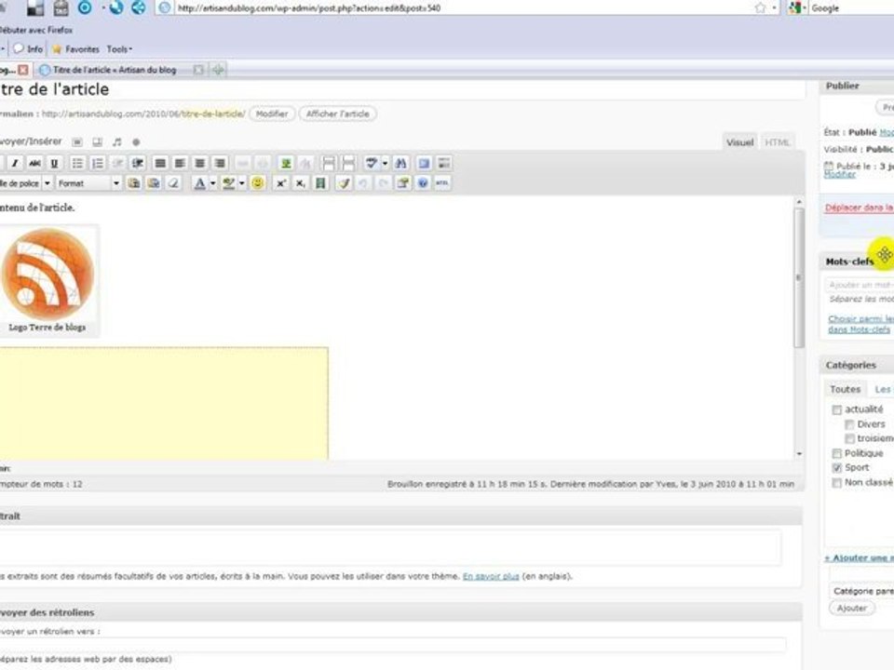The width and height of the screenshot is (894, 670).
Task: Click the HTML source toolbar icon
Action: [442, 183]
